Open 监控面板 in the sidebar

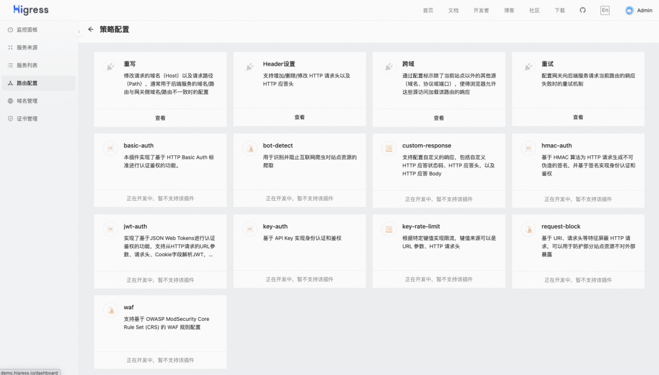pyautogui.click(x=27, y=30)
